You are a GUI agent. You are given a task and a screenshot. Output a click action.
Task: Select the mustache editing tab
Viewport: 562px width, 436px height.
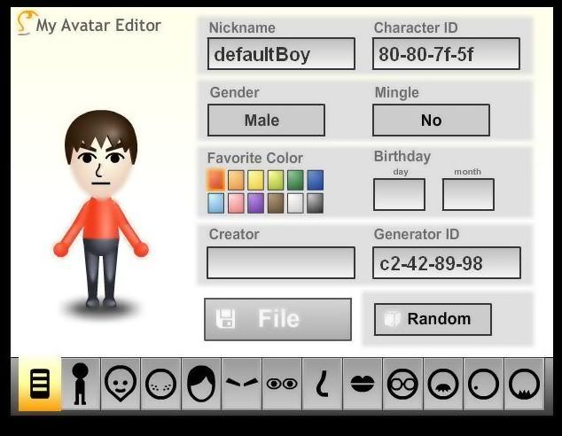[x=442, y=384]
